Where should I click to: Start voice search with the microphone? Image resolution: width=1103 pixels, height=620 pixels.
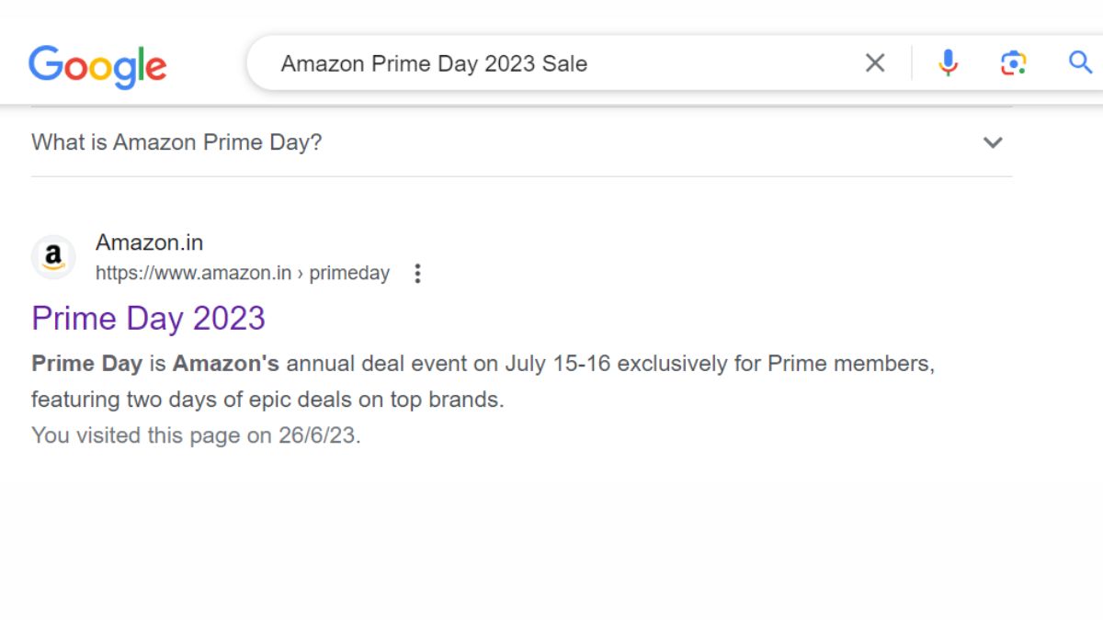click(x=948, y=63)
